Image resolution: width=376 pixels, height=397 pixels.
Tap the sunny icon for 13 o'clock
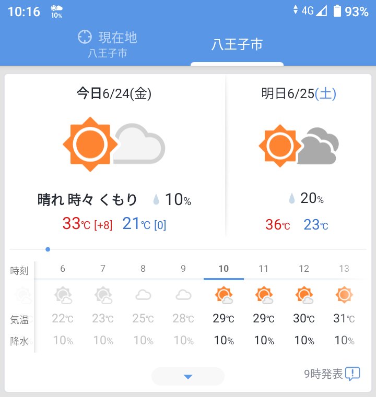click(x=344, y=295)
